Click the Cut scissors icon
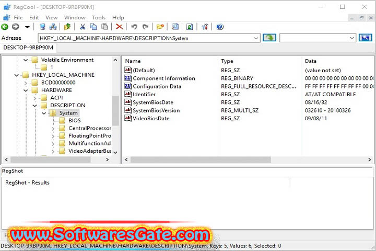 83,27
